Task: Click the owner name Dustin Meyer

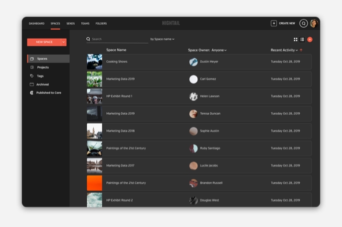Action: (209, 62)
